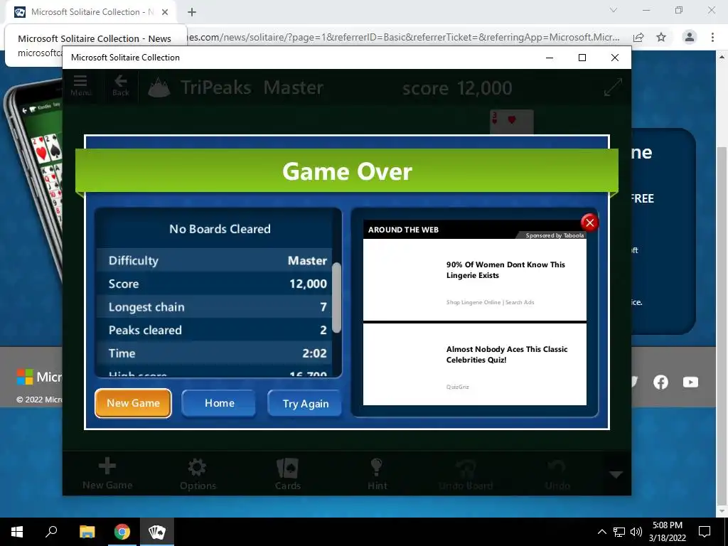The width and height of the screenshot is (728, 546).
Task: Click the Chrome page scrollbar up arrow
Action: (722, 57)
